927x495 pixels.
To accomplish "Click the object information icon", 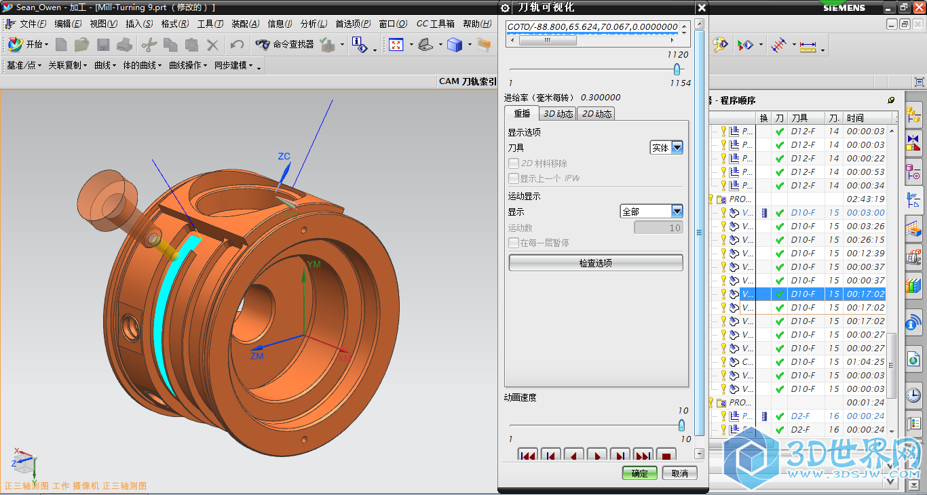I will pos(360,45).
